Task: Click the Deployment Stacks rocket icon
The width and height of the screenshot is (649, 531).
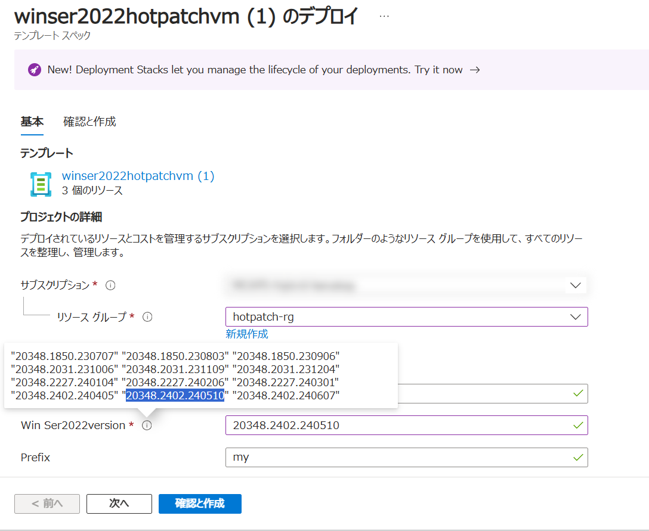Action: (x=35, y=70)
